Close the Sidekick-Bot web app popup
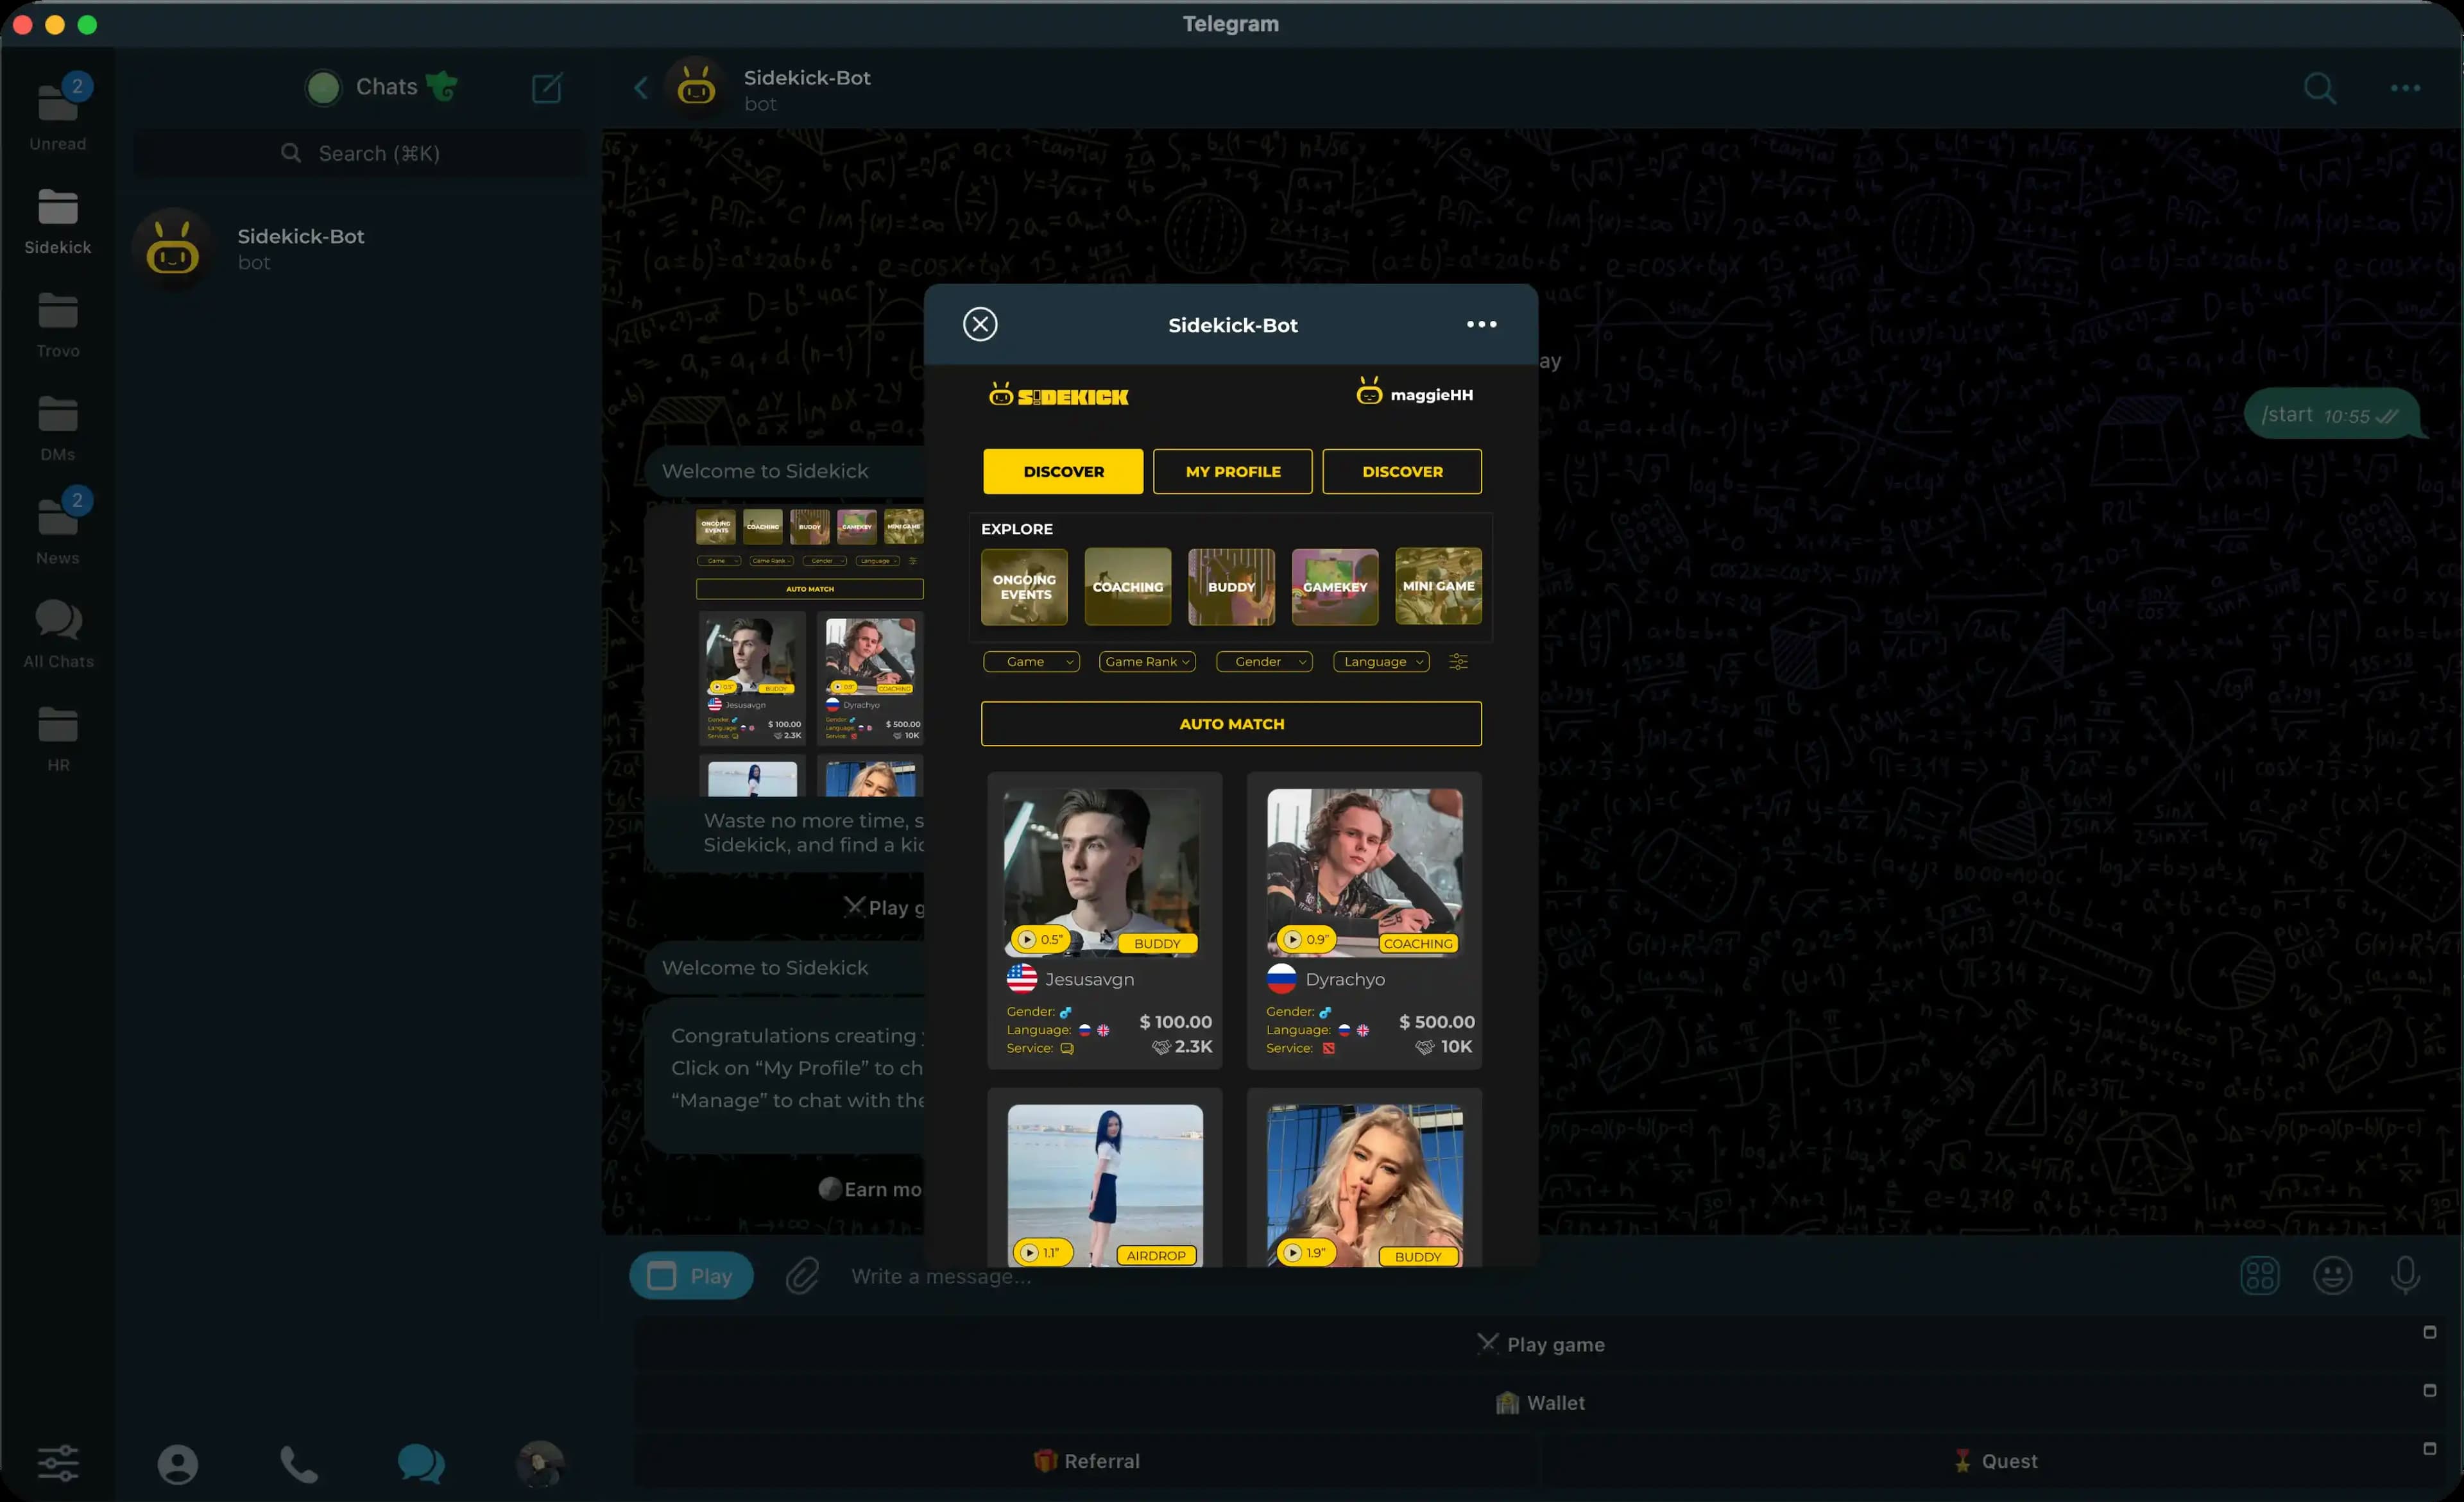 [980, 324]
